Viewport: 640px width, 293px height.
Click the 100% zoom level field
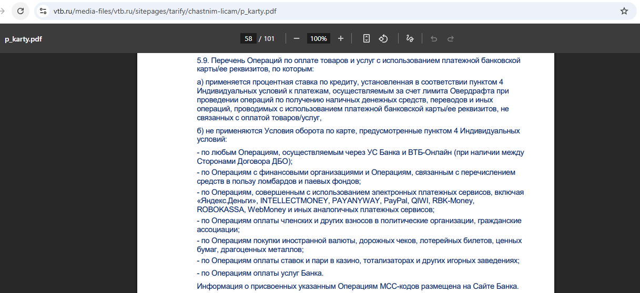pos(318,38)
